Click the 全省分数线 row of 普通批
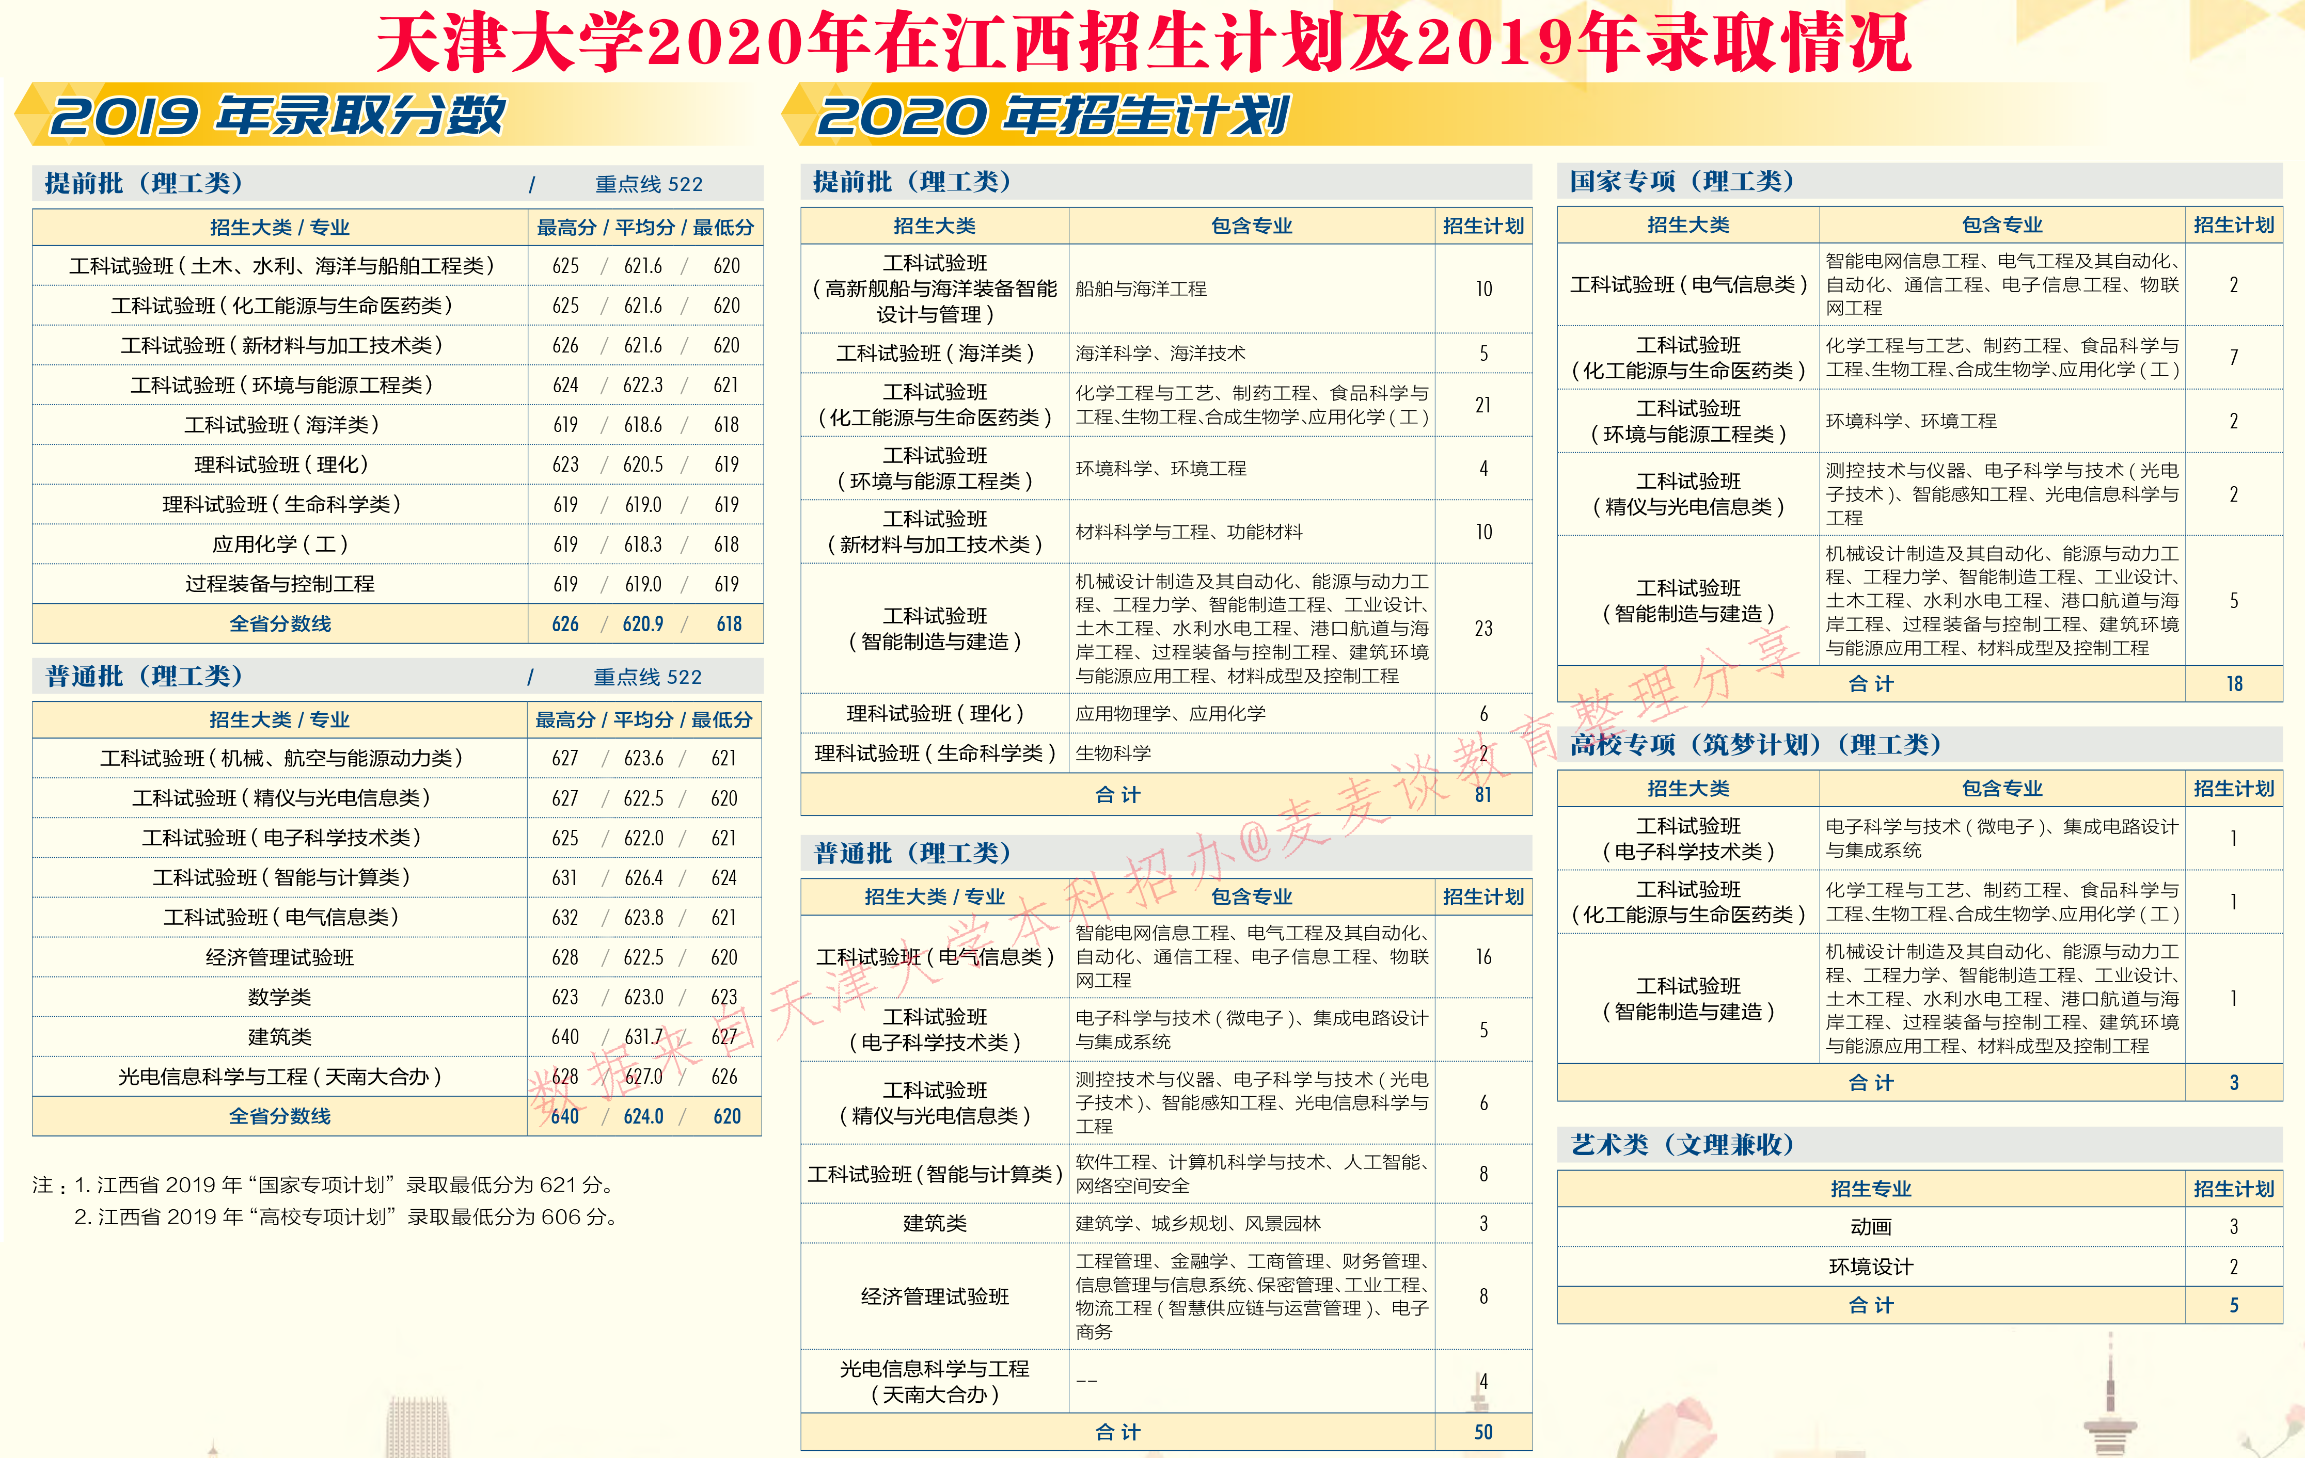The image size is (2305, 1458). [278, 1115]
